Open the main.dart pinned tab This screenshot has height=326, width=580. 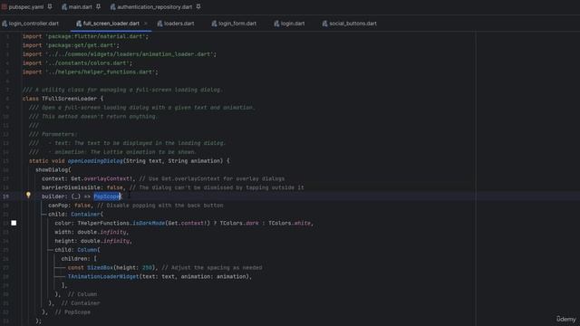pos(80,6)
